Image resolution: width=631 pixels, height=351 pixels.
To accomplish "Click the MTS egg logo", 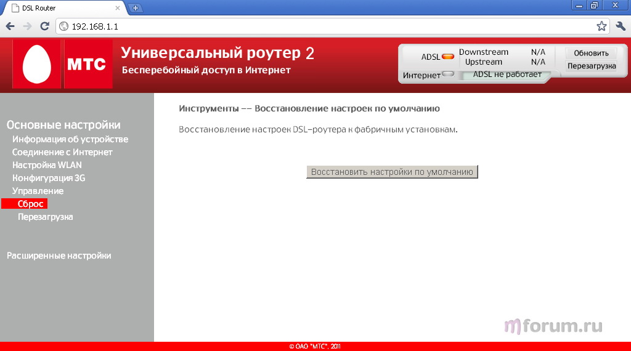I will (36, 64).
